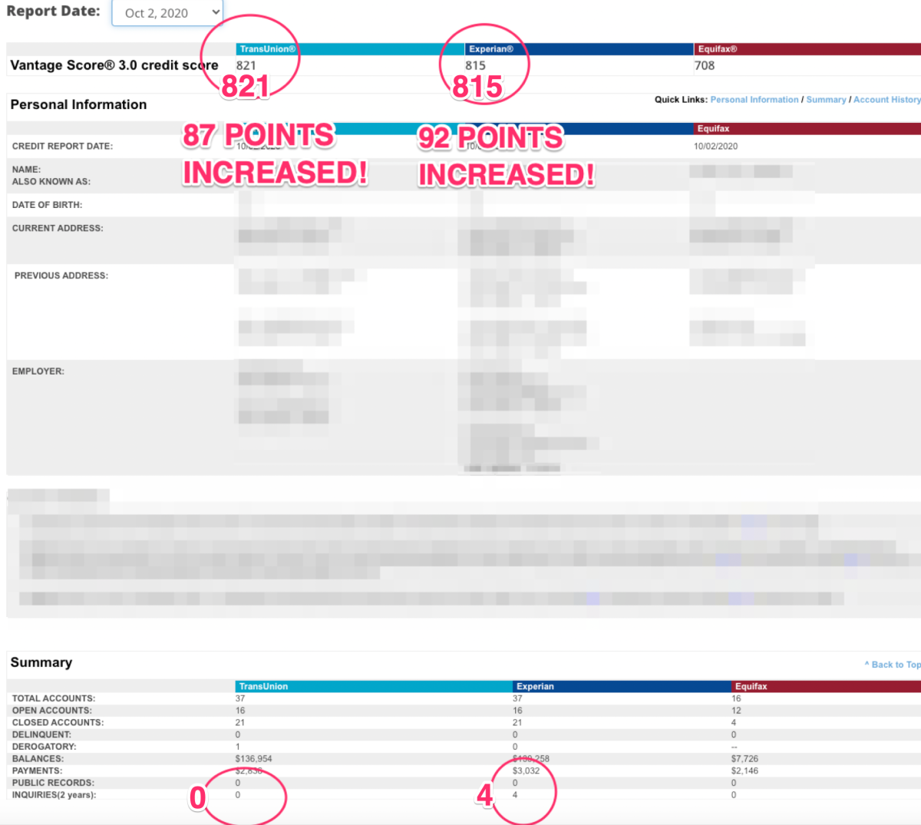Click Equifax credit report date 10/02/2020
This screenshot has height=825, width=921.
tap(715, 147)
